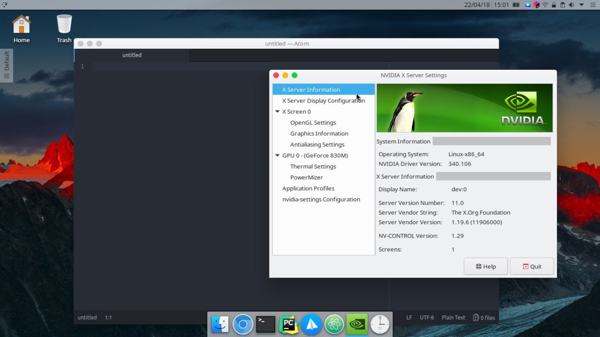Click the 0 files icon in Atom status bar

pos(484,317)
